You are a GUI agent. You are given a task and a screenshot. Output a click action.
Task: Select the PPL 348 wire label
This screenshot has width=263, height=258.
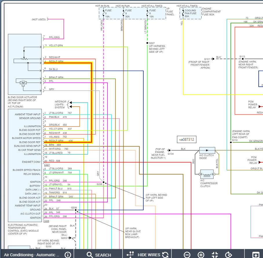pyautogui.click(x=54, y=213)
